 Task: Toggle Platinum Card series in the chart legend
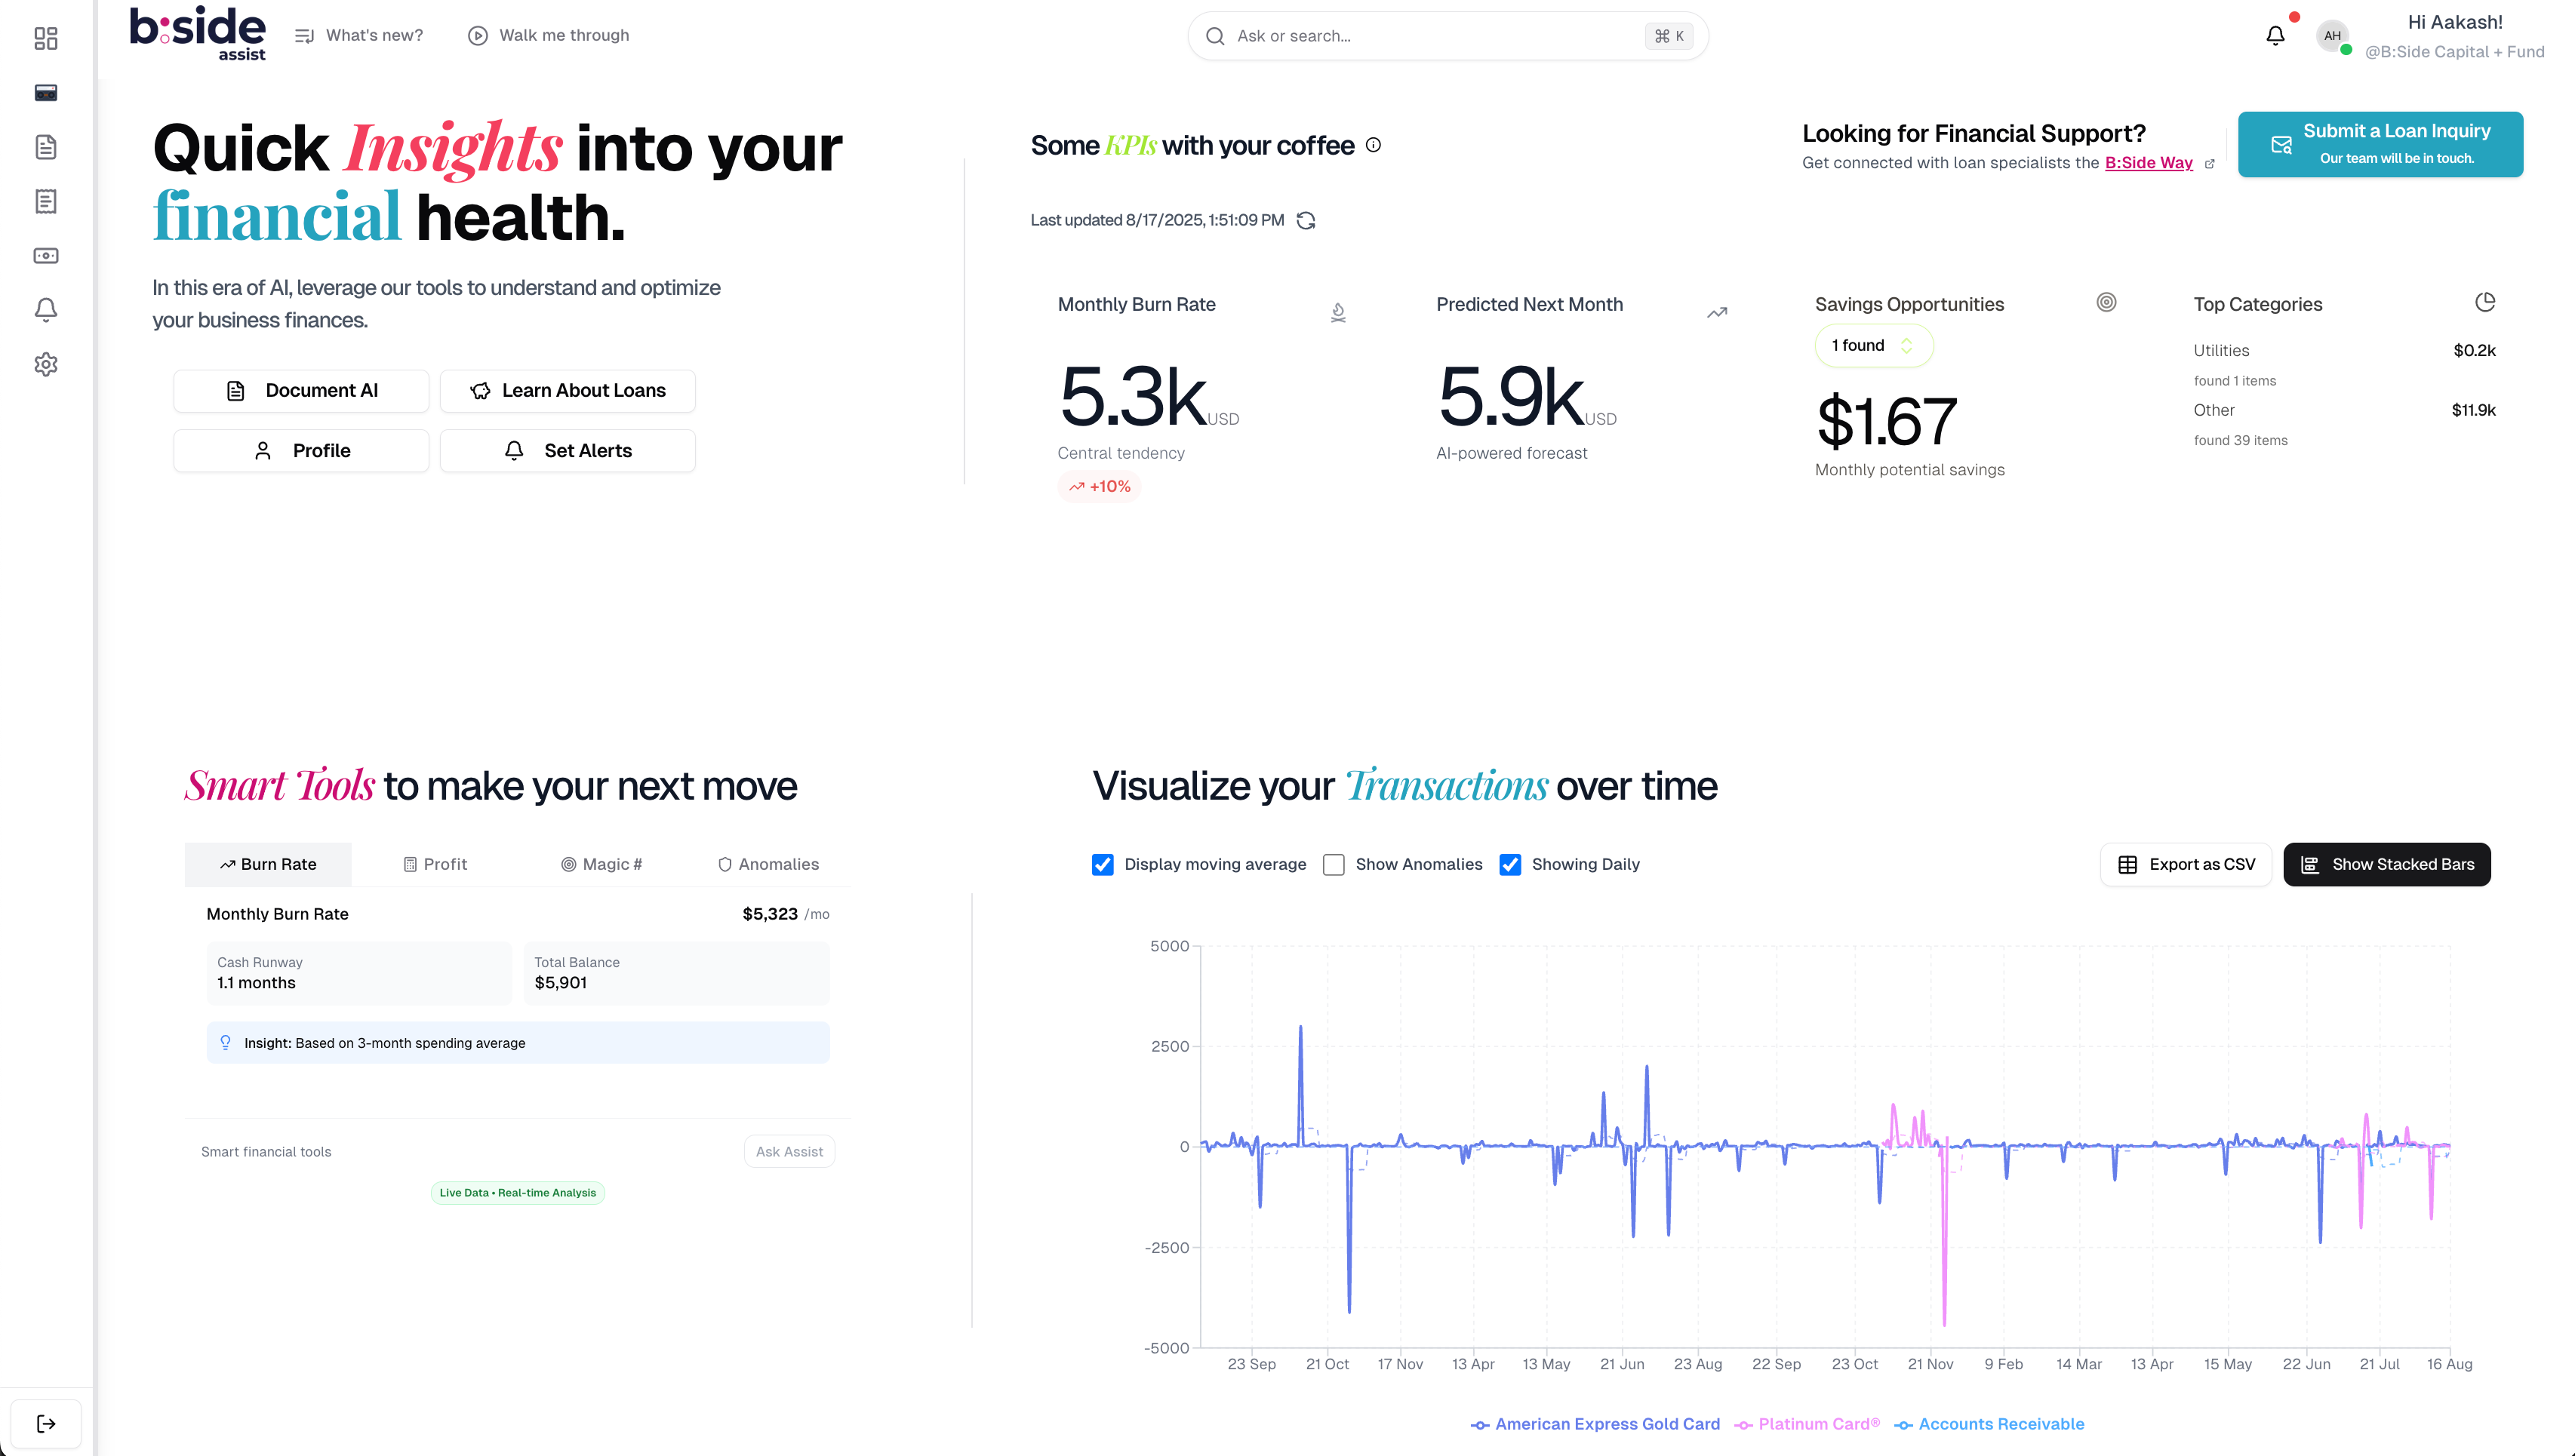point(1806,1423)
